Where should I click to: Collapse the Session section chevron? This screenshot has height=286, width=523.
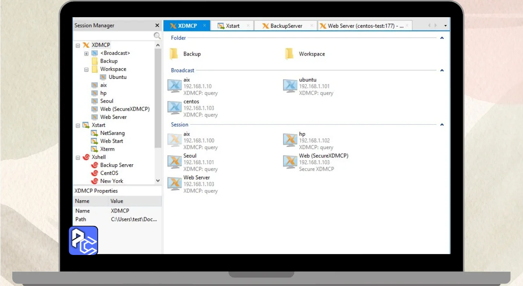point(442,125)
